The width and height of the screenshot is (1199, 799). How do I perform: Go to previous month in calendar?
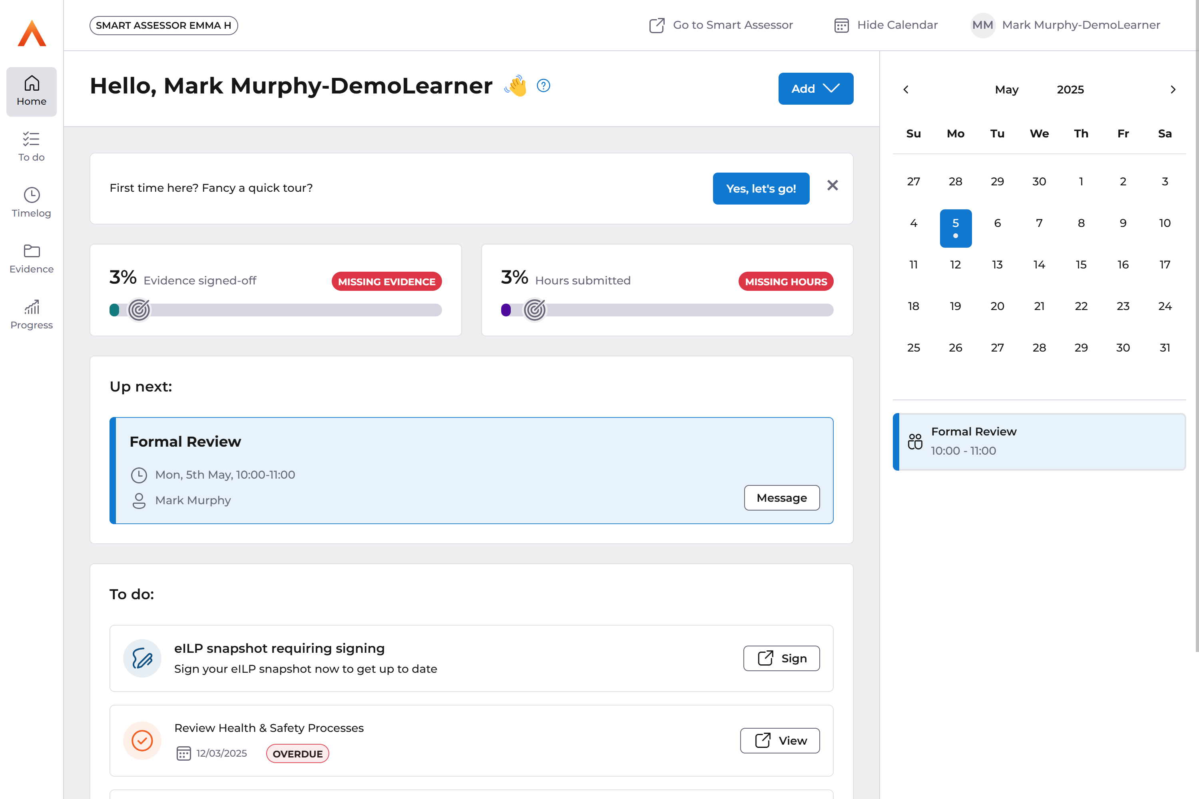pyautogui.click(x=906, y=89)
